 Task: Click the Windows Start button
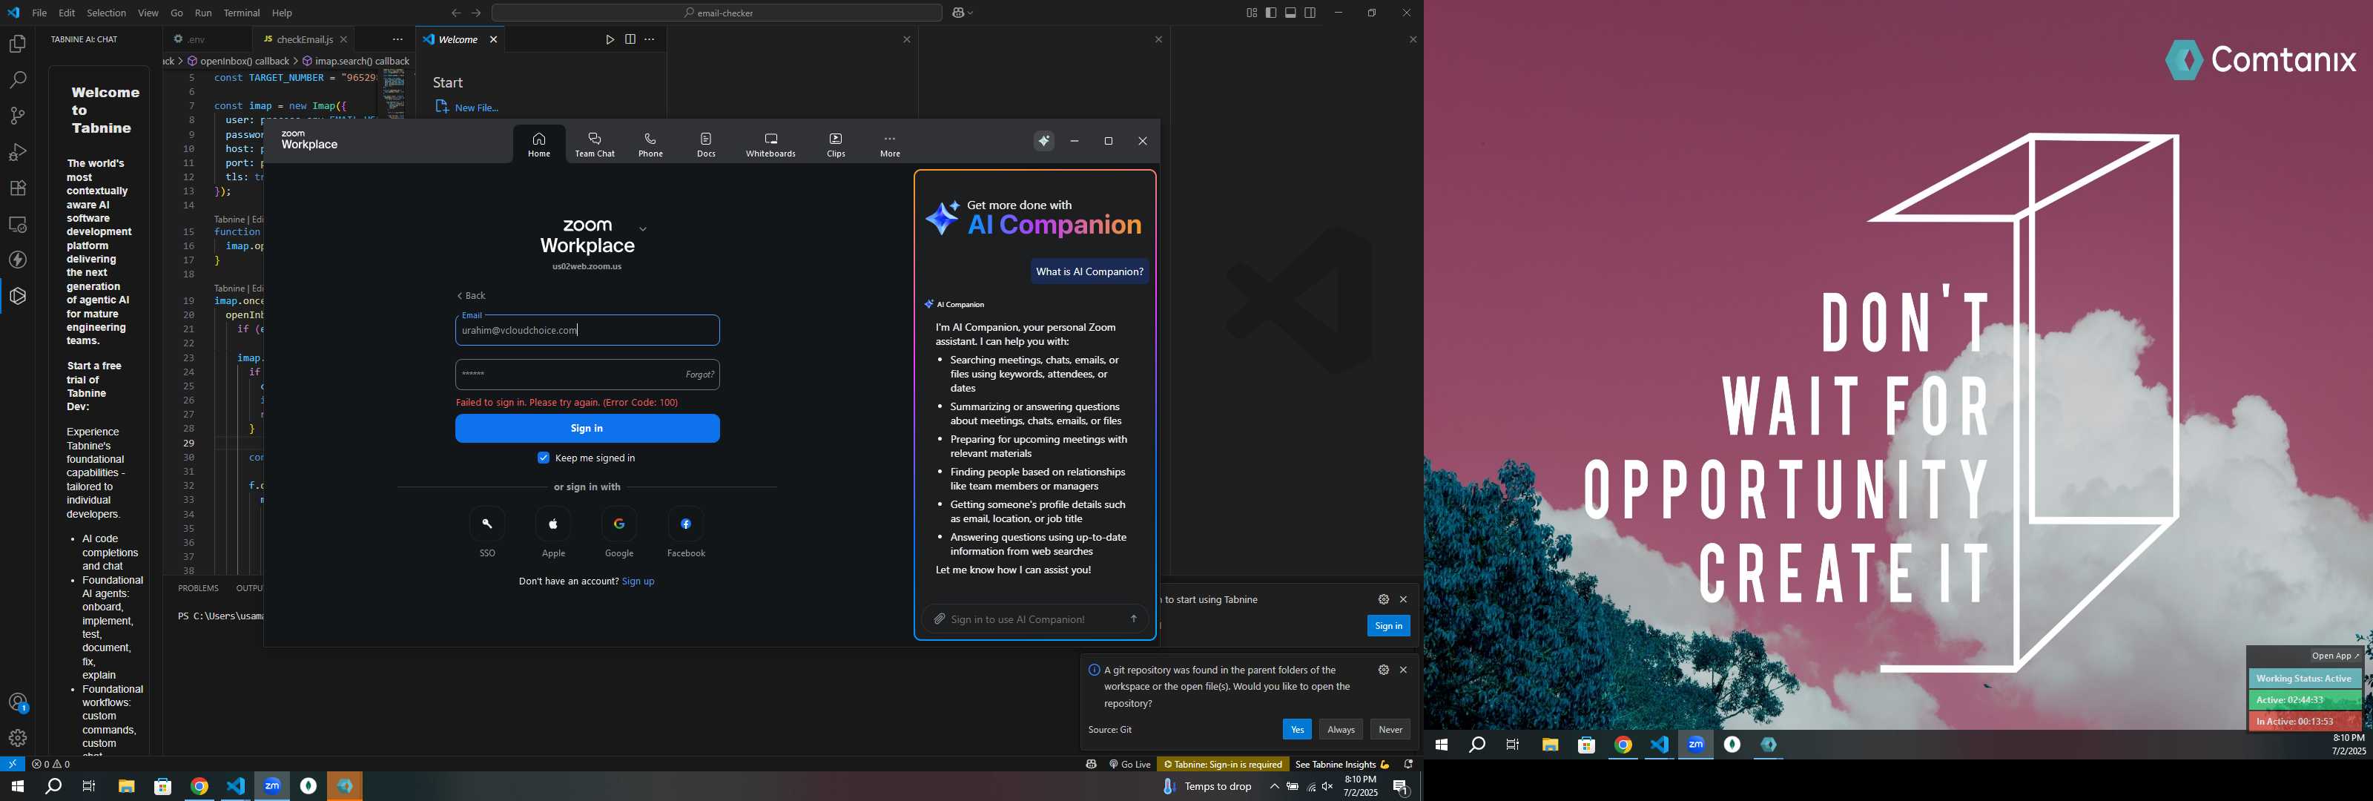point(16,786)
